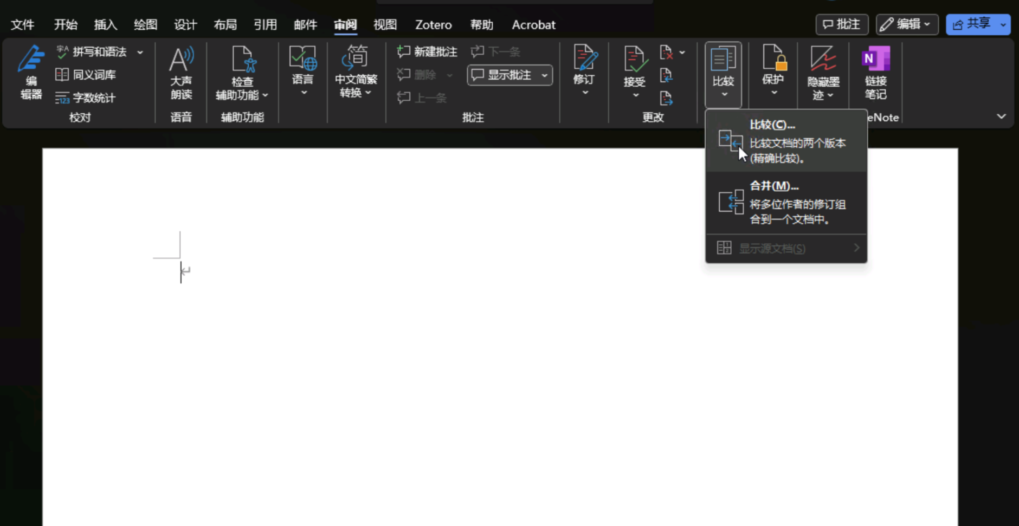Open 共享 share dropdown arrow
The width and height of the screenshot is (1019, 526).
point(1003,24)
